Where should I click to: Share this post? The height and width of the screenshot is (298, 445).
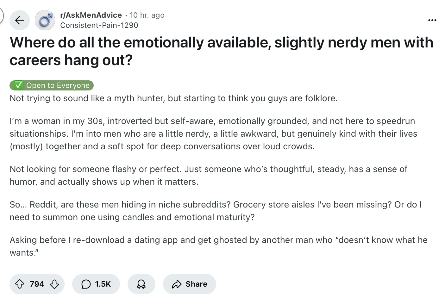189,284
